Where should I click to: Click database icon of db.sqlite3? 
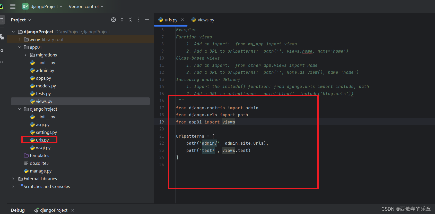tap(26, 163)
